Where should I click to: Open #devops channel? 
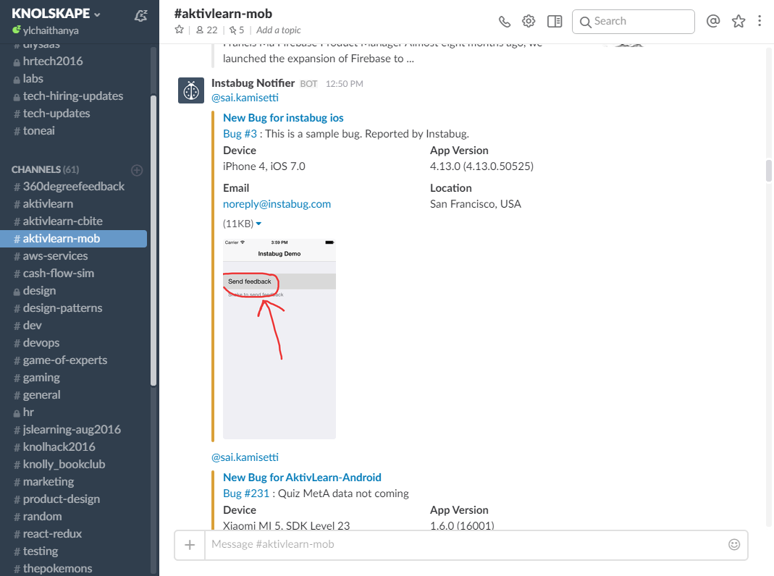pyautogui.click(x=74, y=343)
